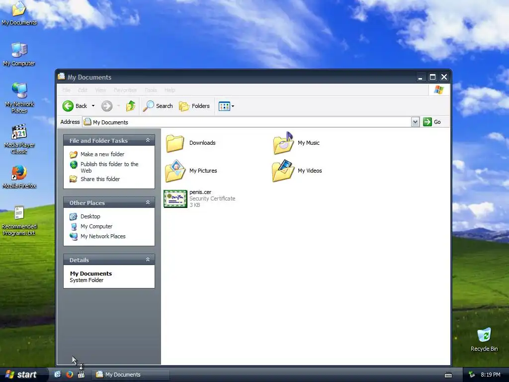Screen dimensions: 509x382
Task: Open the View menu
Action: pos(100,90)
